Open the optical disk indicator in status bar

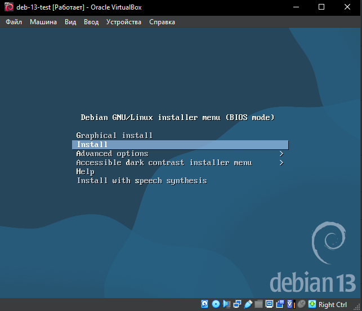tap(216, 304)
